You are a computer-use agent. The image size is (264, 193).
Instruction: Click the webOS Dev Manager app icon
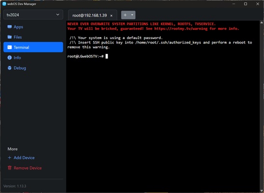(x=4, y=4)
